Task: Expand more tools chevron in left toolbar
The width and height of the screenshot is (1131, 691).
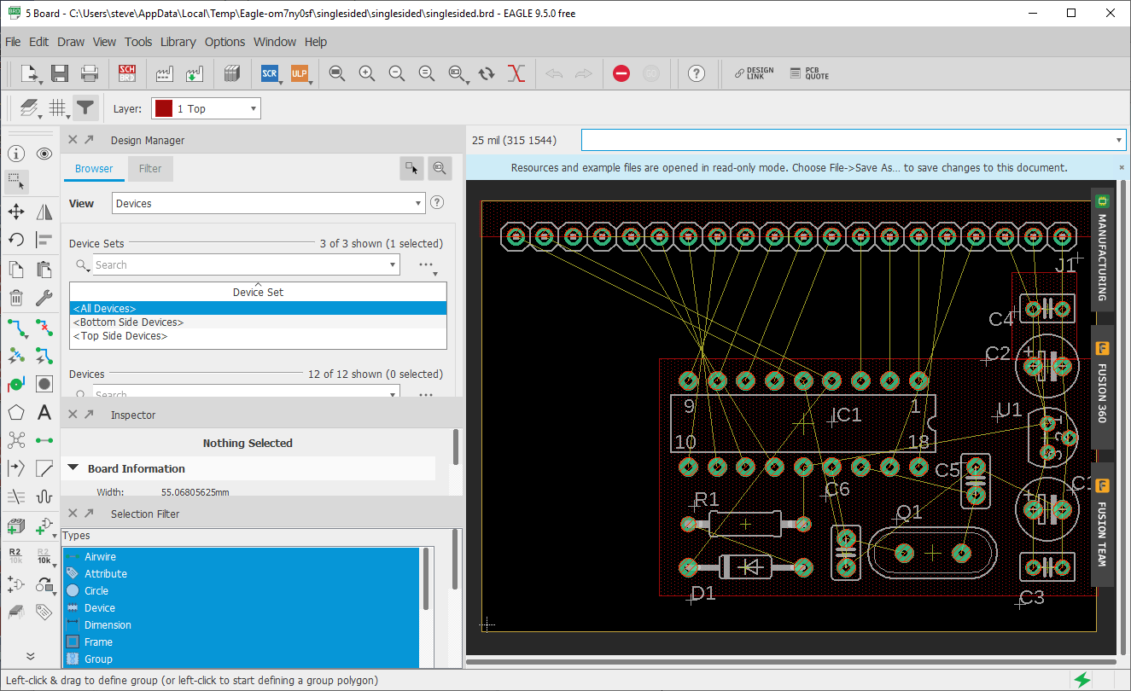Action: click(x=30, y=656)
